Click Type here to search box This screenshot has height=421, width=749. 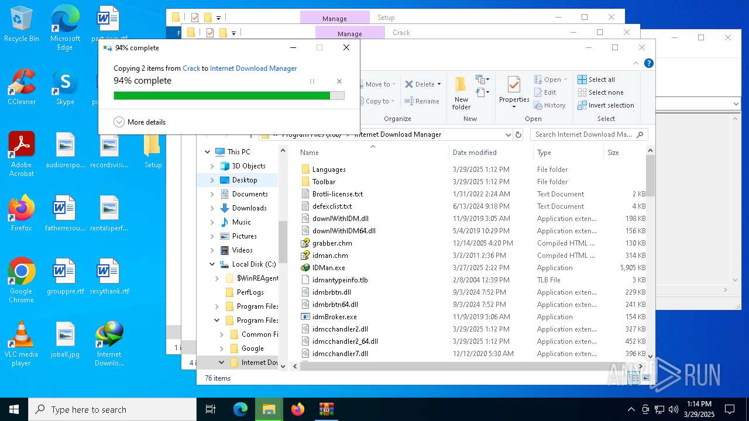click(112, 409)
